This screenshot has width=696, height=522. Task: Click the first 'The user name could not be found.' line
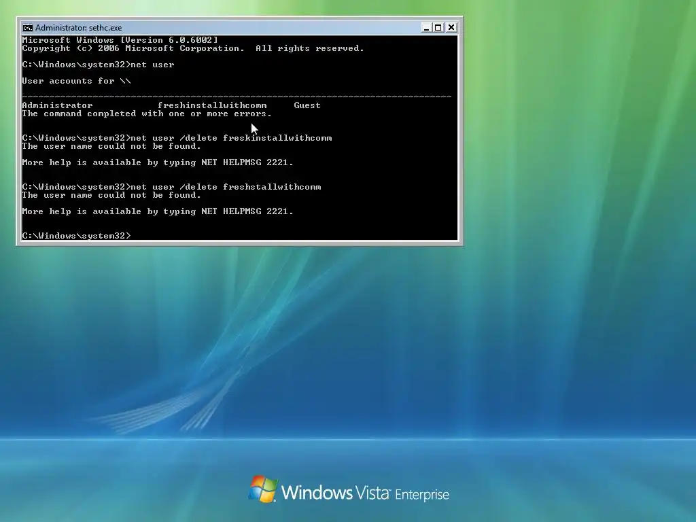click(111, 146)
